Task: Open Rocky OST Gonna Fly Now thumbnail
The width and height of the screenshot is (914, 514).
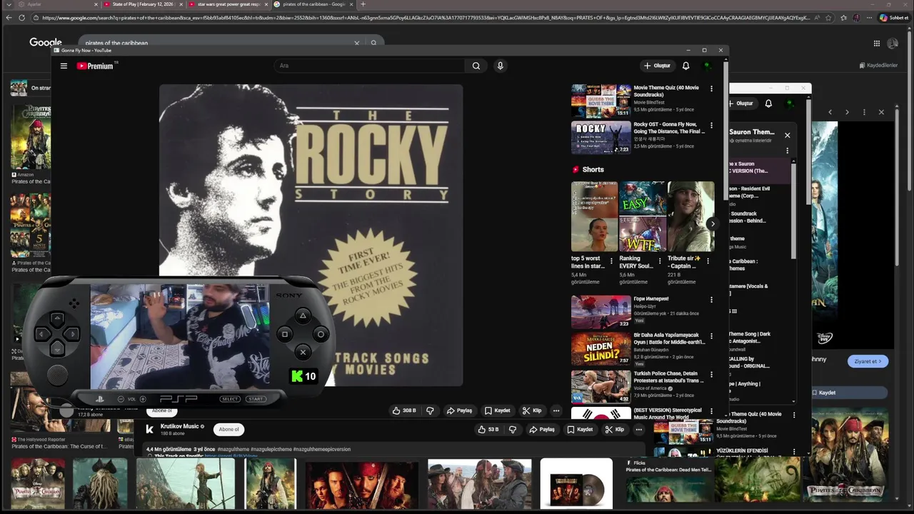Action: tap(601, 137)
